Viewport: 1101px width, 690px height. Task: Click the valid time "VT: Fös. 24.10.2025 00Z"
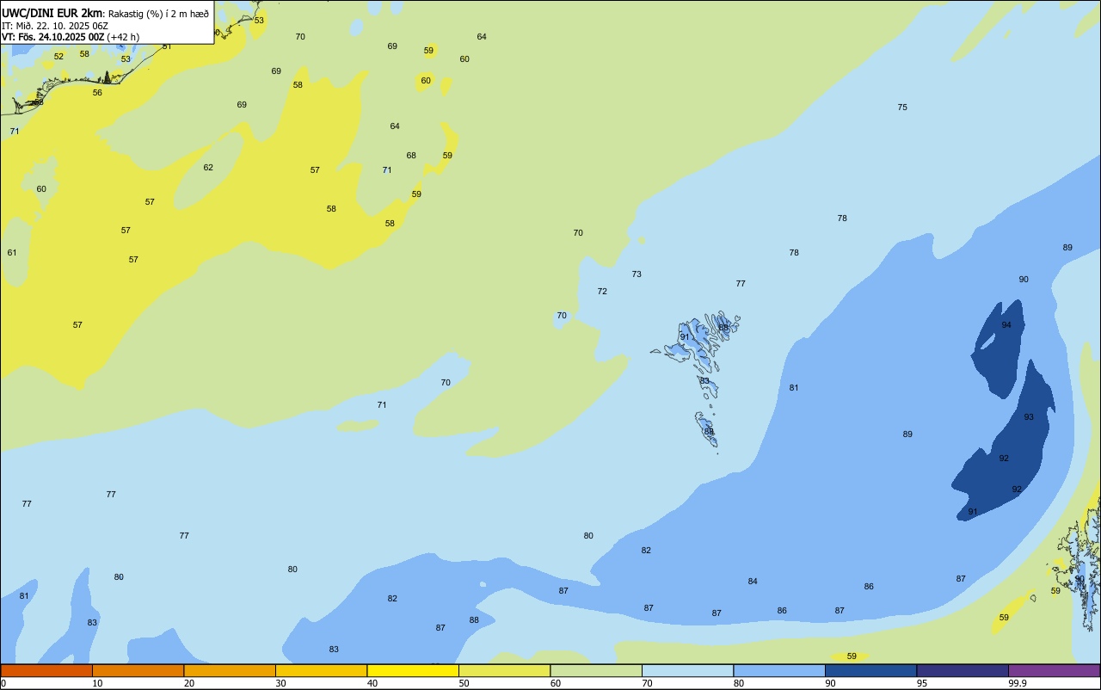click(x=53, y=37)
